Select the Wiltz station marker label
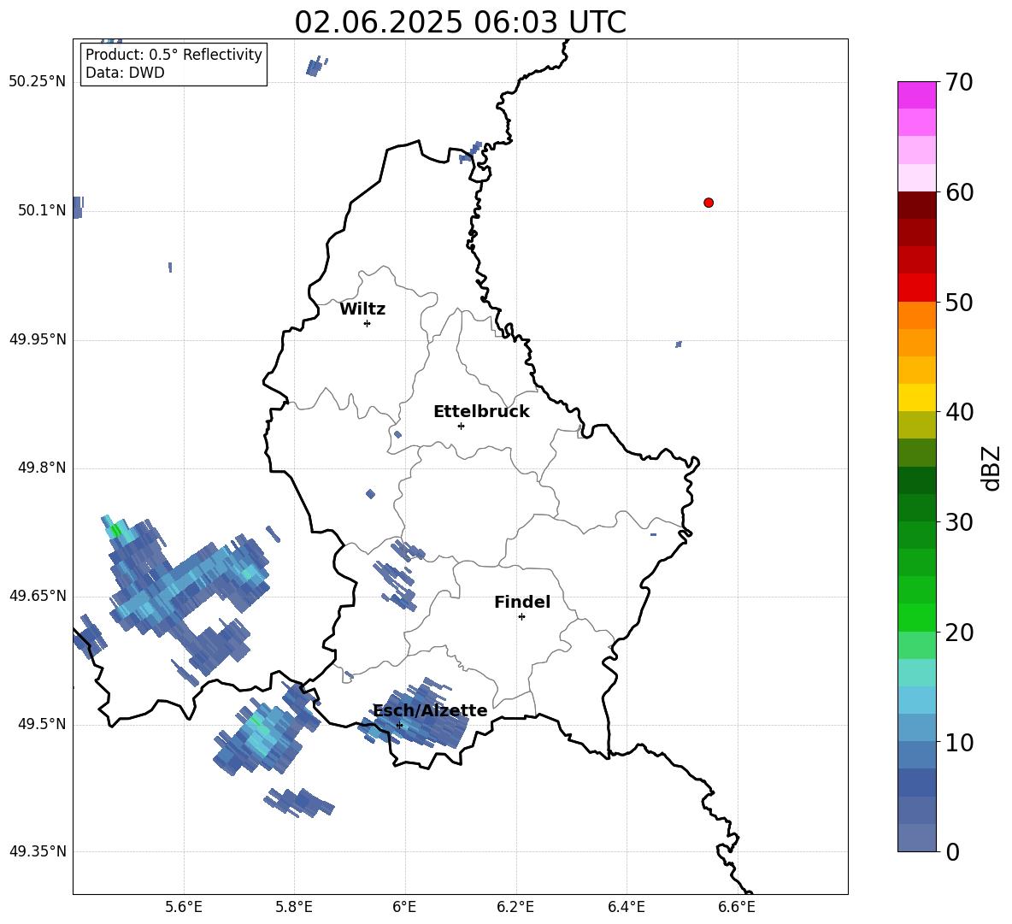1012x924 pixels. click(x=362, y=309)
